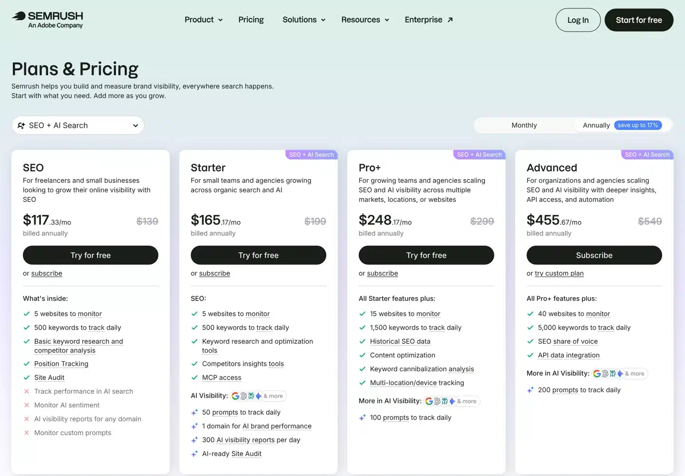Try the Pro+ plan for free
The height and width of the screenshot is (476, 685).
pyautogui.click(x=426, y=255)
